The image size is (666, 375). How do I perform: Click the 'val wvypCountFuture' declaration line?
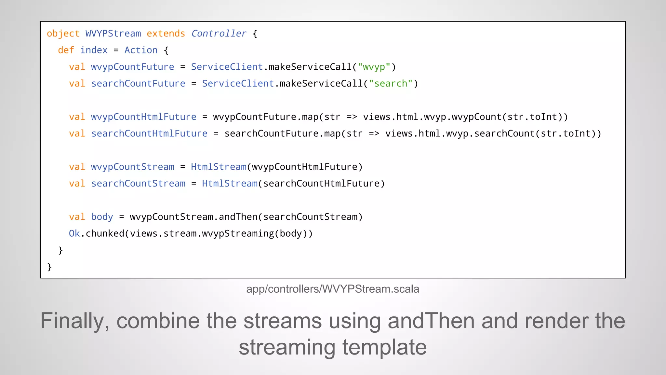click(x=233, y=67)
